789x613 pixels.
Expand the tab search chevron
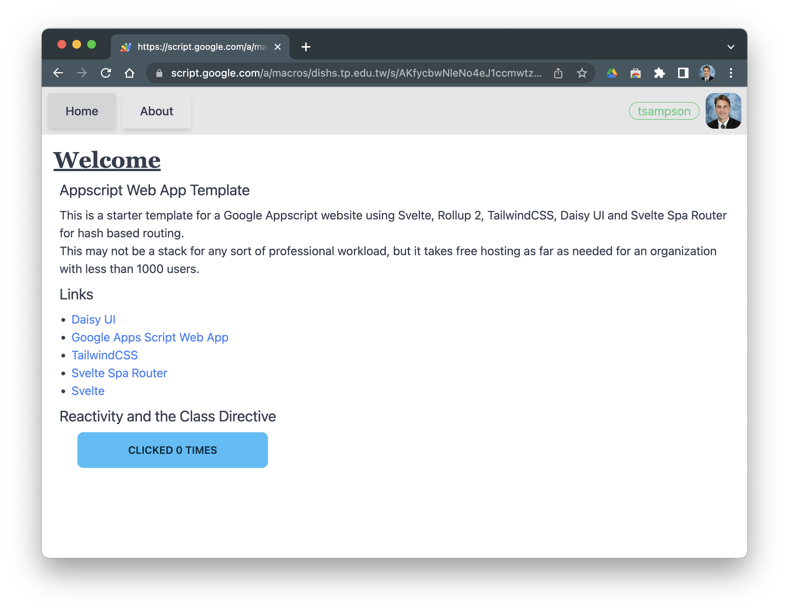731,47
